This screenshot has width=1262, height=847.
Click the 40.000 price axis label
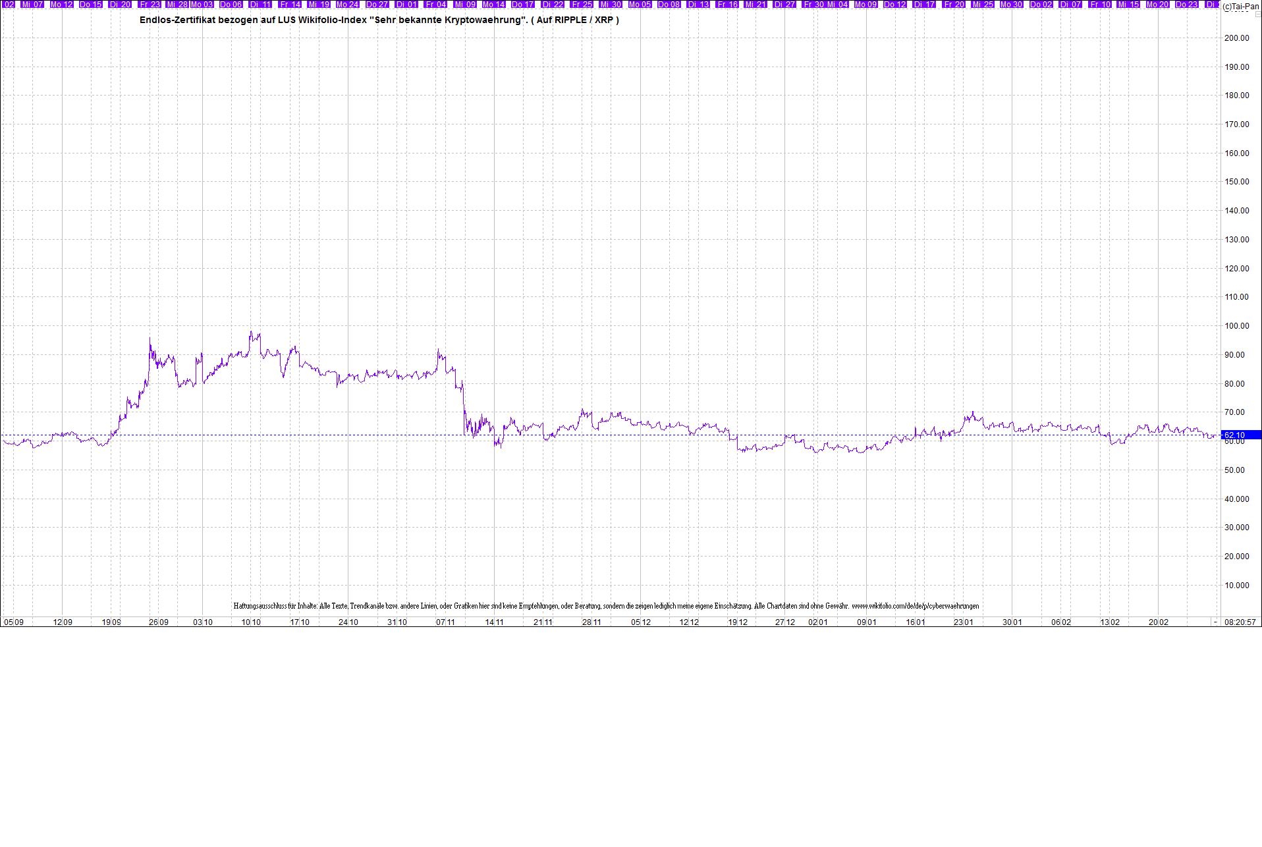coord(1236,499)
